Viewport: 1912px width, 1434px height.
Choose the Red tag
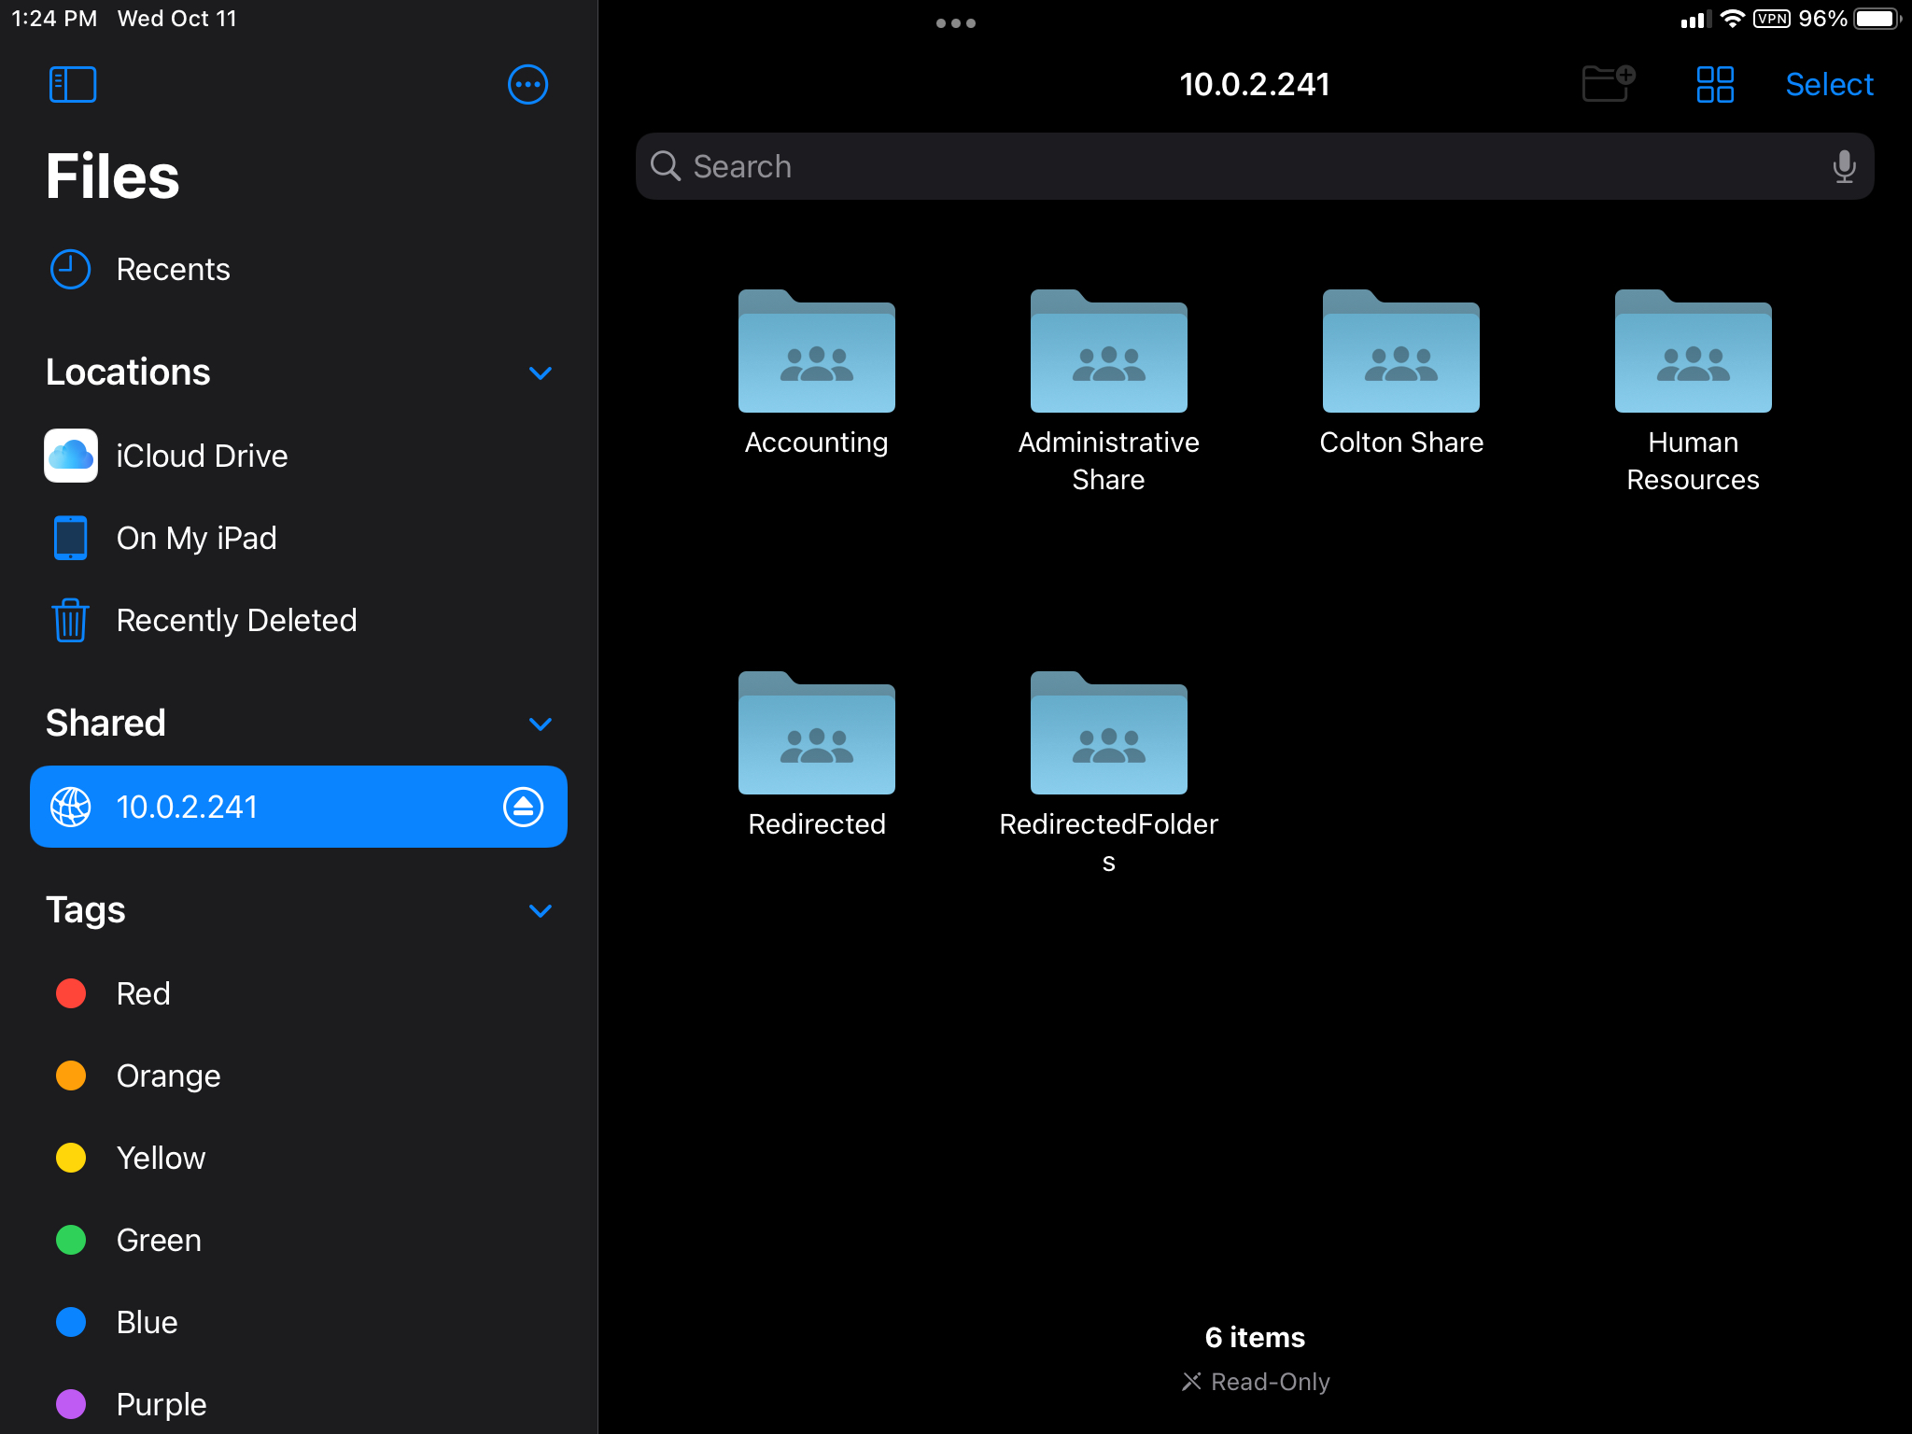[x=143, y=993]
